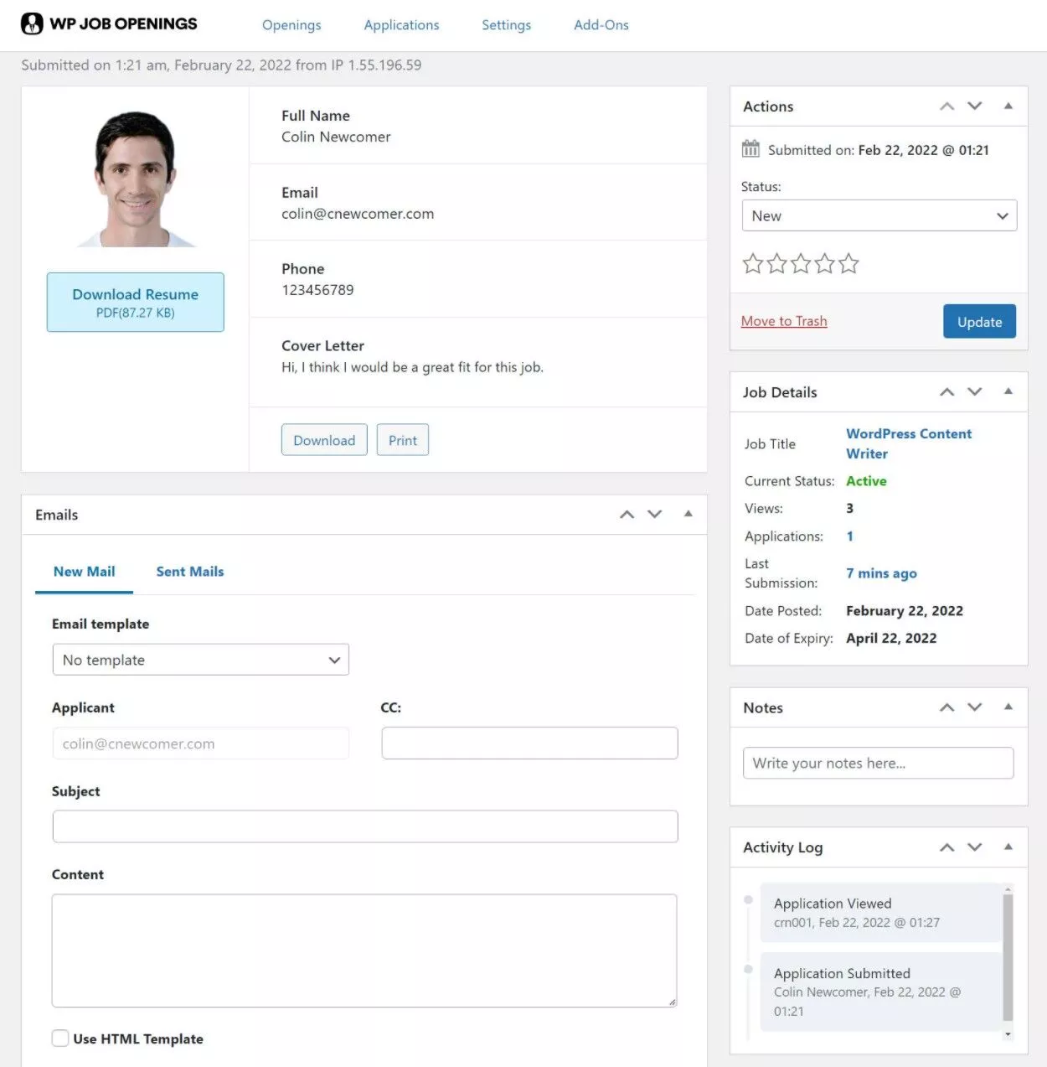
Task: Click the activity log scrollbar up arrow
Action: (x=1008, y=888)
